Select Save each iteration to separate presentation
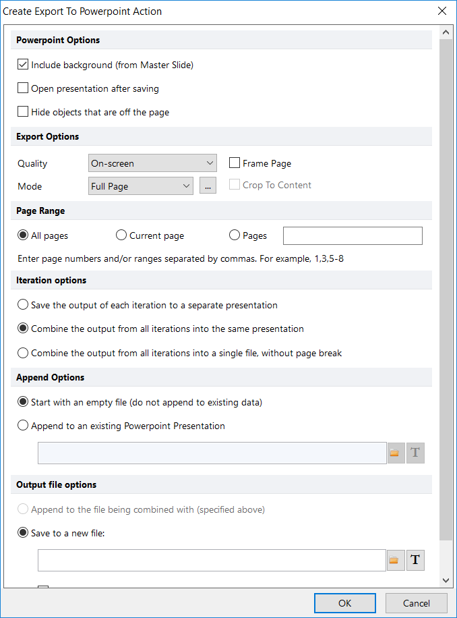Image resolution: width=457 pixels, height=618 pixels. click(x=23, y=305)
